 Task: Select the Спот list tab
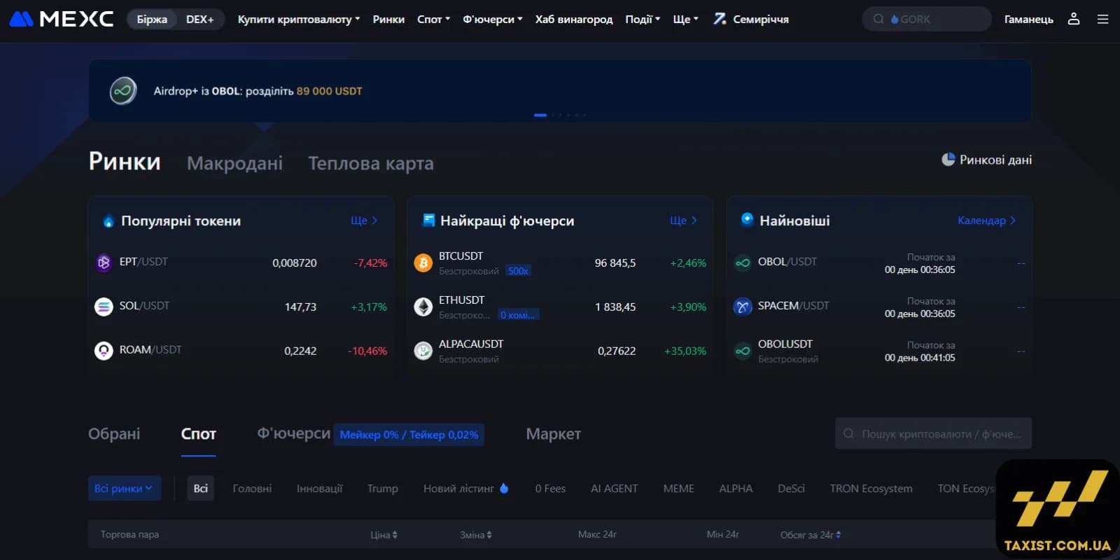coord(198,434)
